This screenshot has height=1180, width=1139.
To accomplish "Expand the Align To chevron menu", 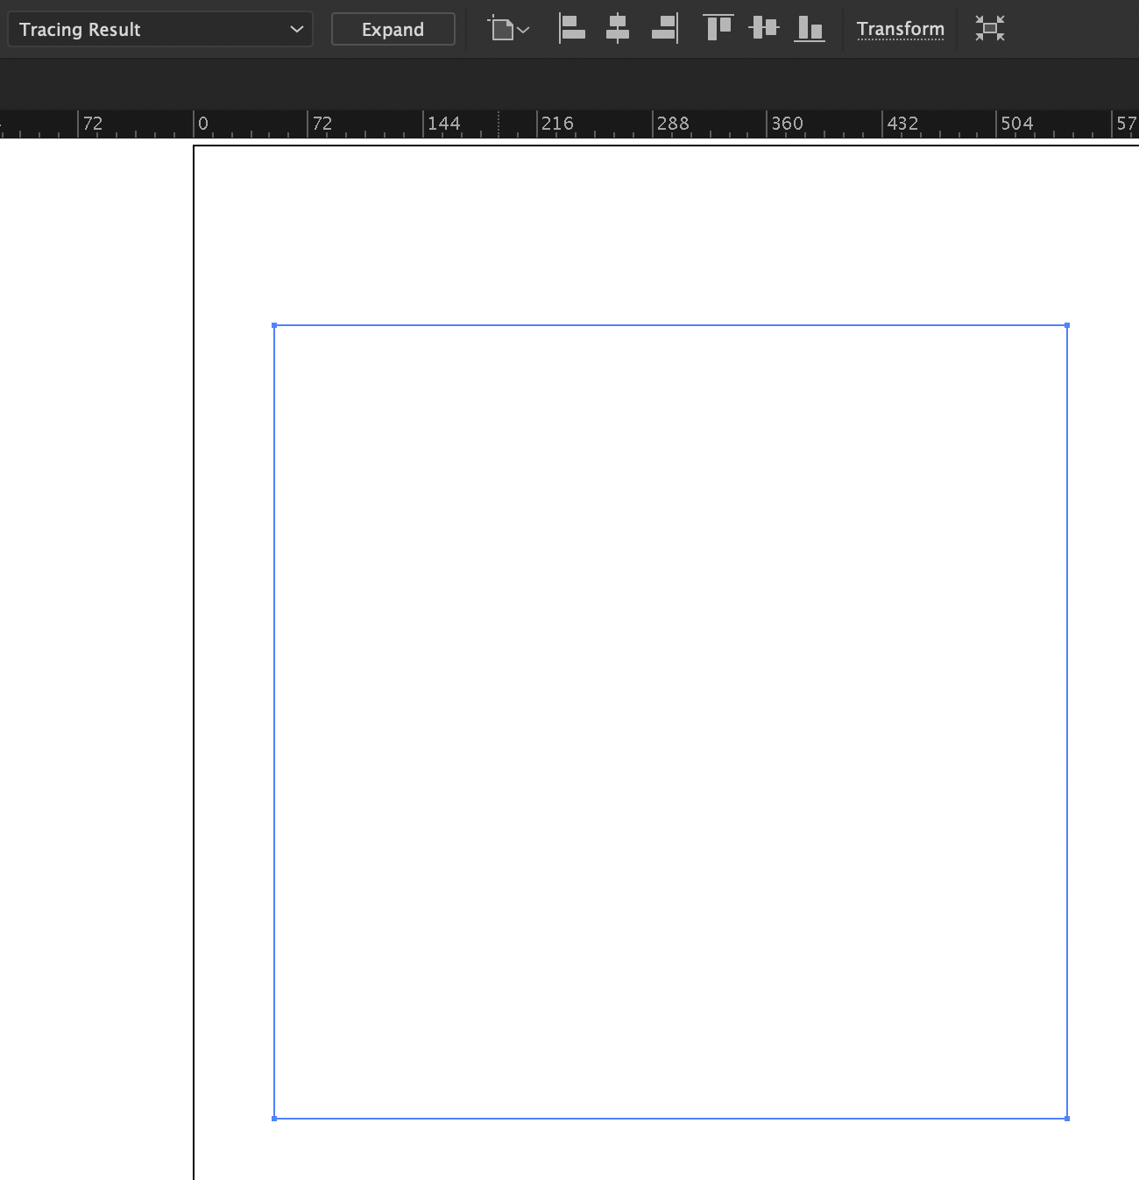I will click(523, 29).
